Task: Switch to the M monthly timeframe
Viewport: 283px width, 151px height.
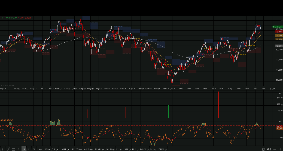Action: click(x=34, y=149)
